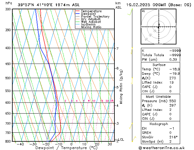
Task: Click the mixing ratio 10 label
Action: (x=94, y=101)
